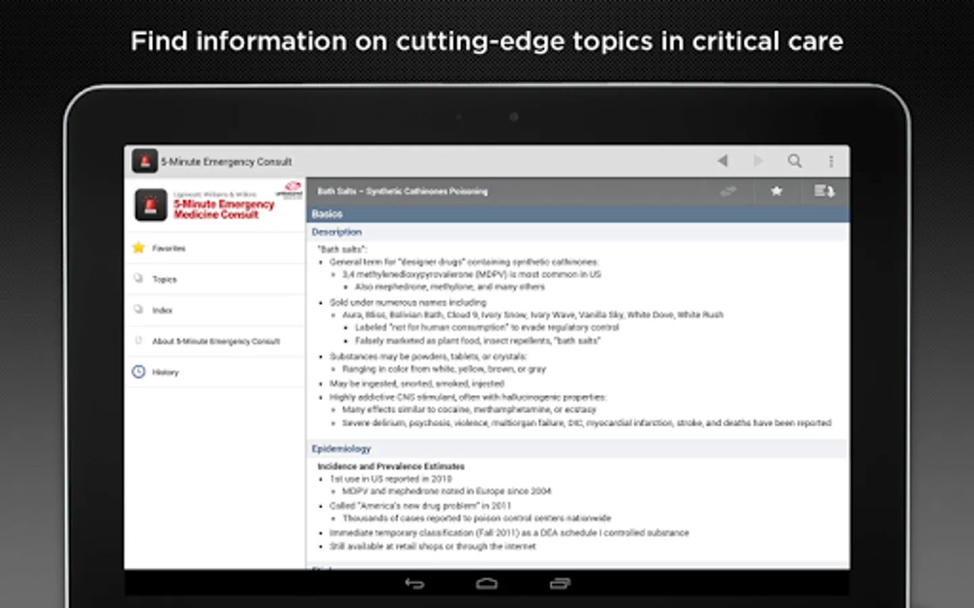This screenshot has width=974, height=608.
Task: Tap the Topics list icon
Action: (139, 278)
